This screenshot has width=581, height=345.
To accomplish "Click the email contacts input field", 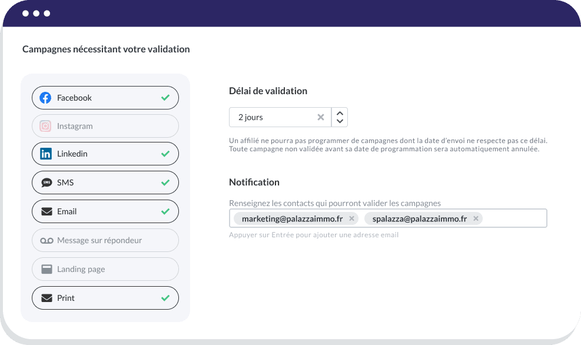I will point(512,218).
